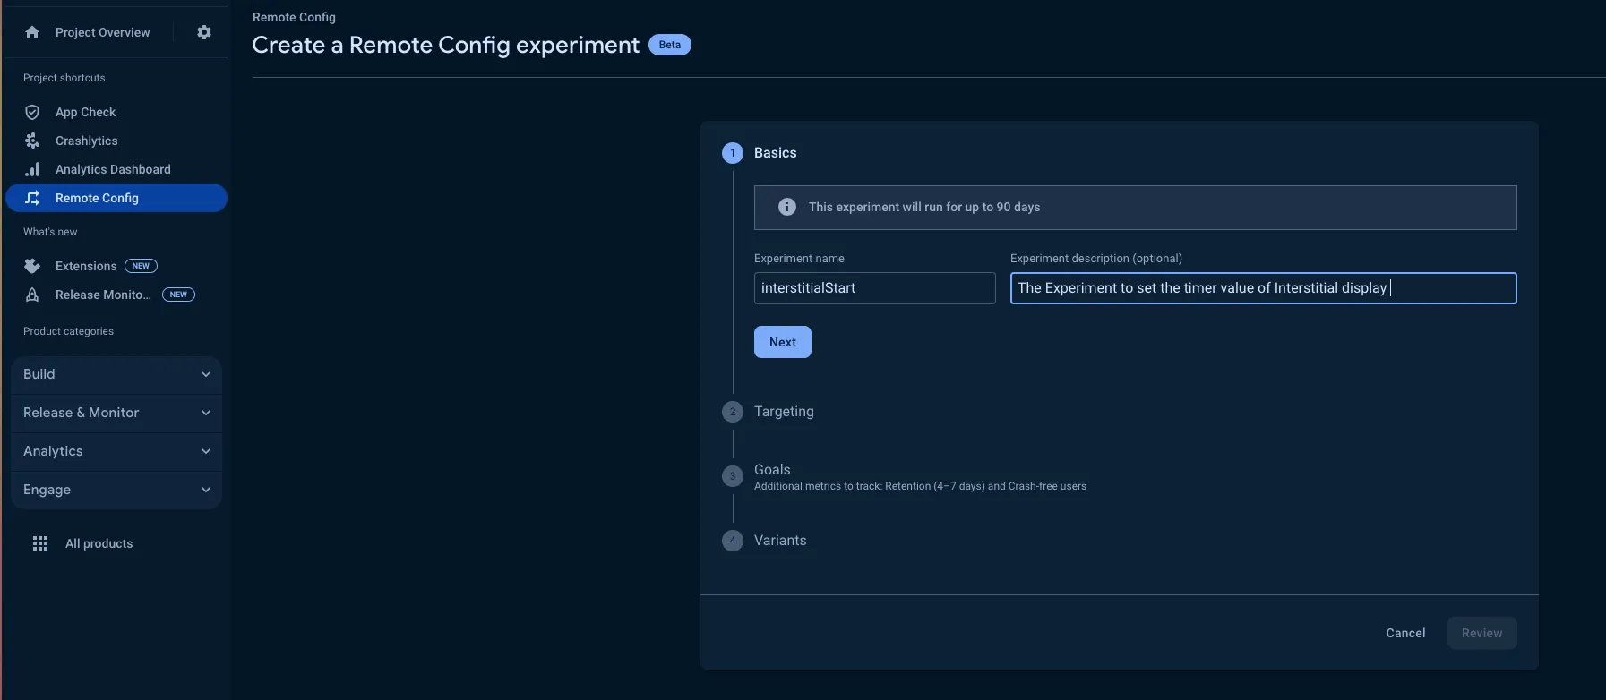
Task: Click the "Experiment description (optional)" label
Action: tap(1096, 259)
